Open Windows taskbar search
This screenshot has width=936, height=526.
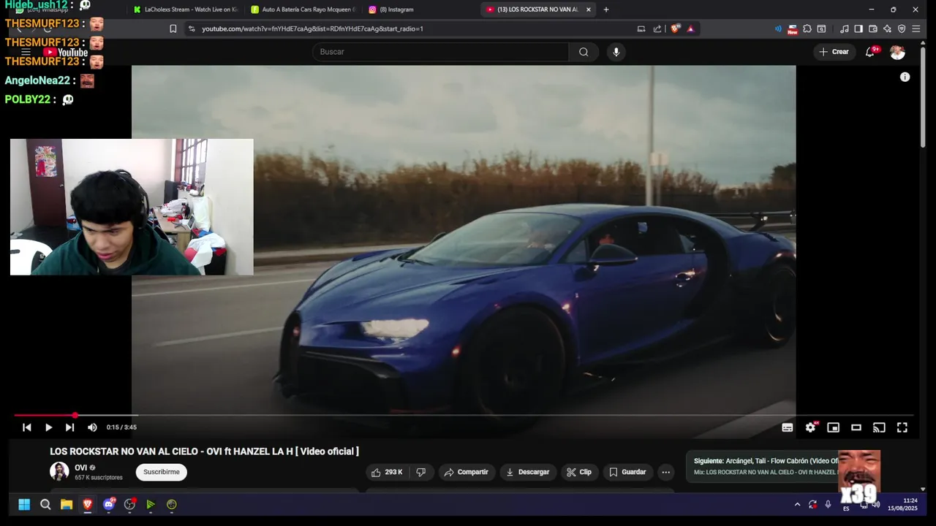click(45, 504)
